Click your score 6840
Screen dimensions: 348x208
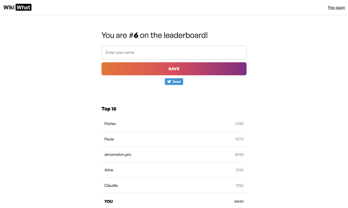click(239, 201)
